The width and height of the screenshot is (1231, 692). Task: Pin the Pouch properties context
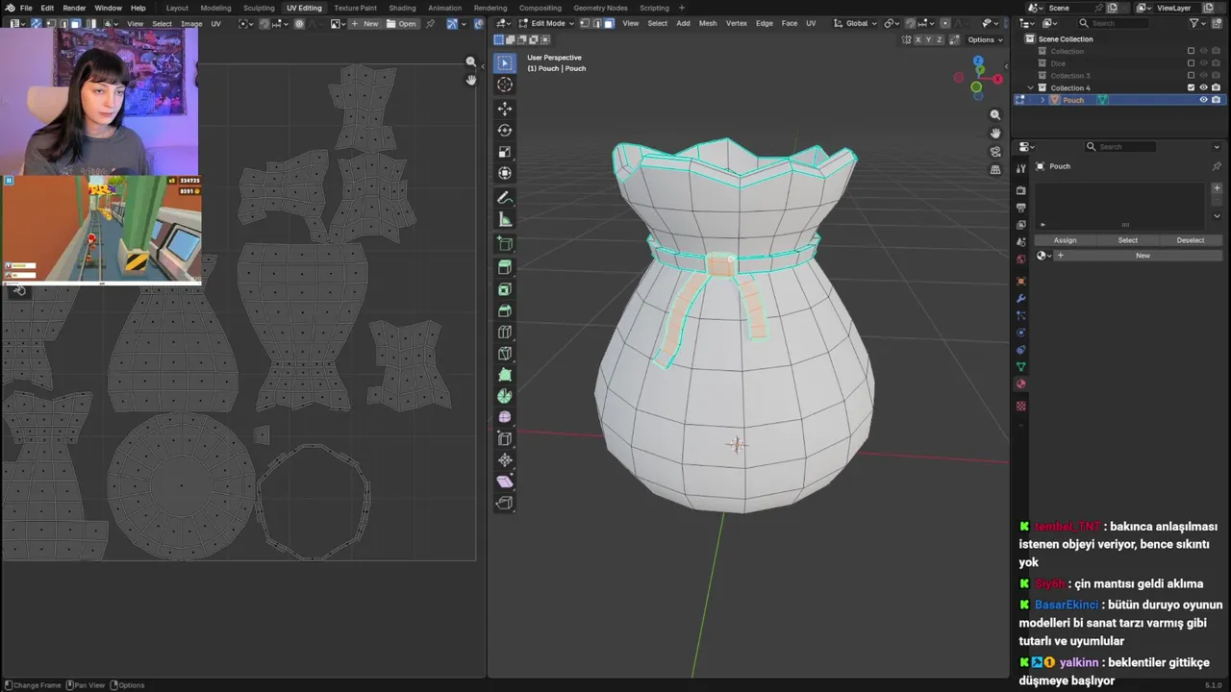(x=1217, y=166)
